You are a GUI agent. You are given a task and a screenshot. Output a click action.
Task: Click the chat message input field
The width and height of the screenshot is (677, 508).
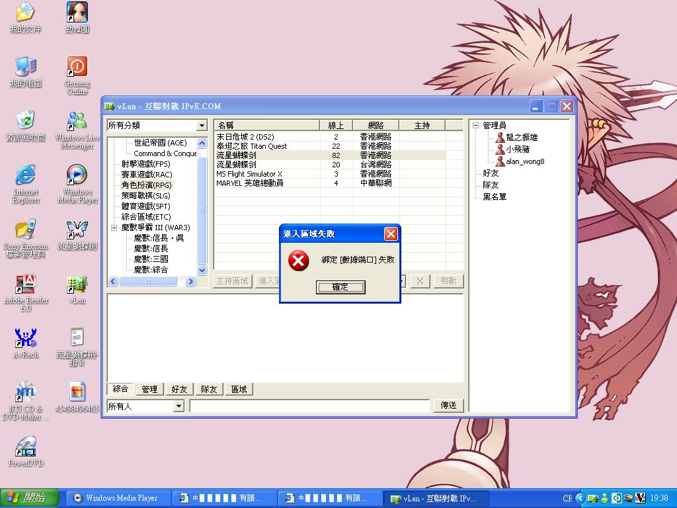point(309,405)
